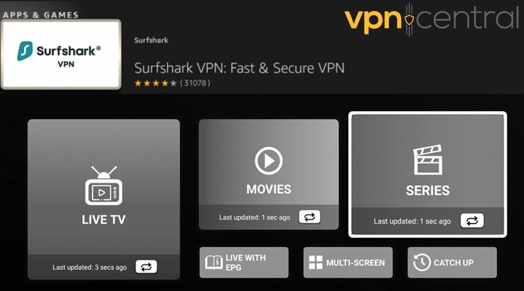Image resolution: width=524 pixels, height=291 pixels.
Task: Click the Catch Up clock history icon
Action: (x=422, y=262)
